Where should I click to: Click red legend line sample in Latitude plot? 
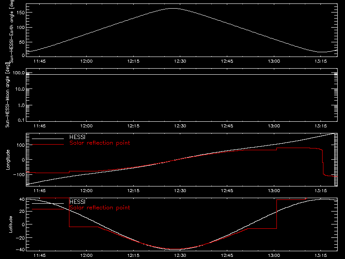pyautogui.click(x=48, y=209)
